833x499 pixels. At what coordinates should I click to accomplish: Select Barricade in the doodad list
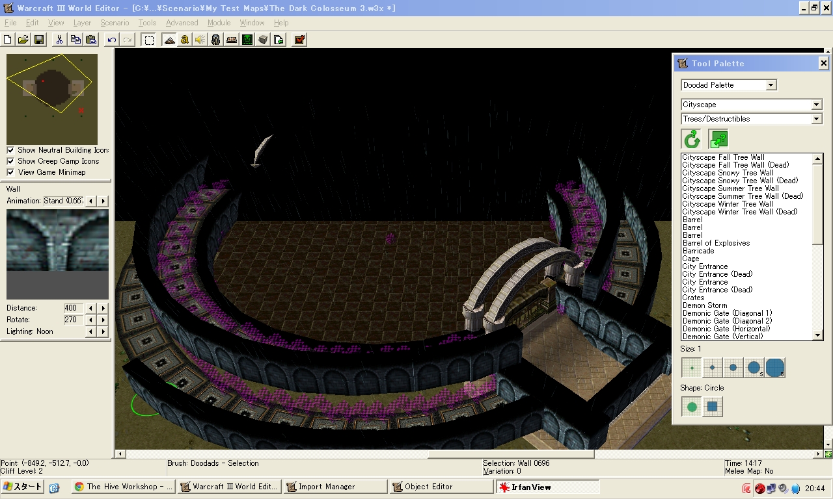click(x=698, y=251)
